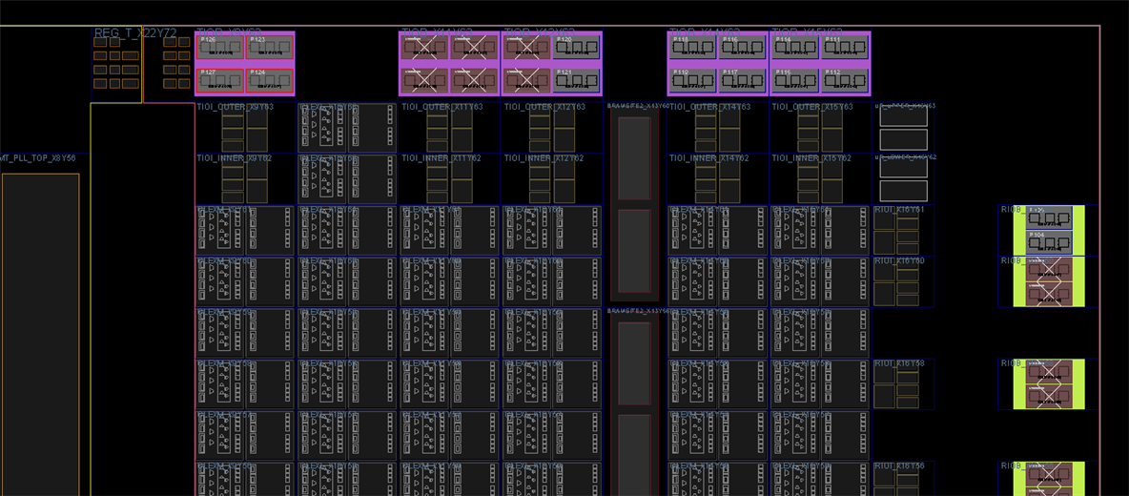Image resolution: width=1129 pixels, height=496 pixels.
Task: Select tile RIOI_X16Y56
Action: (903, 479)
